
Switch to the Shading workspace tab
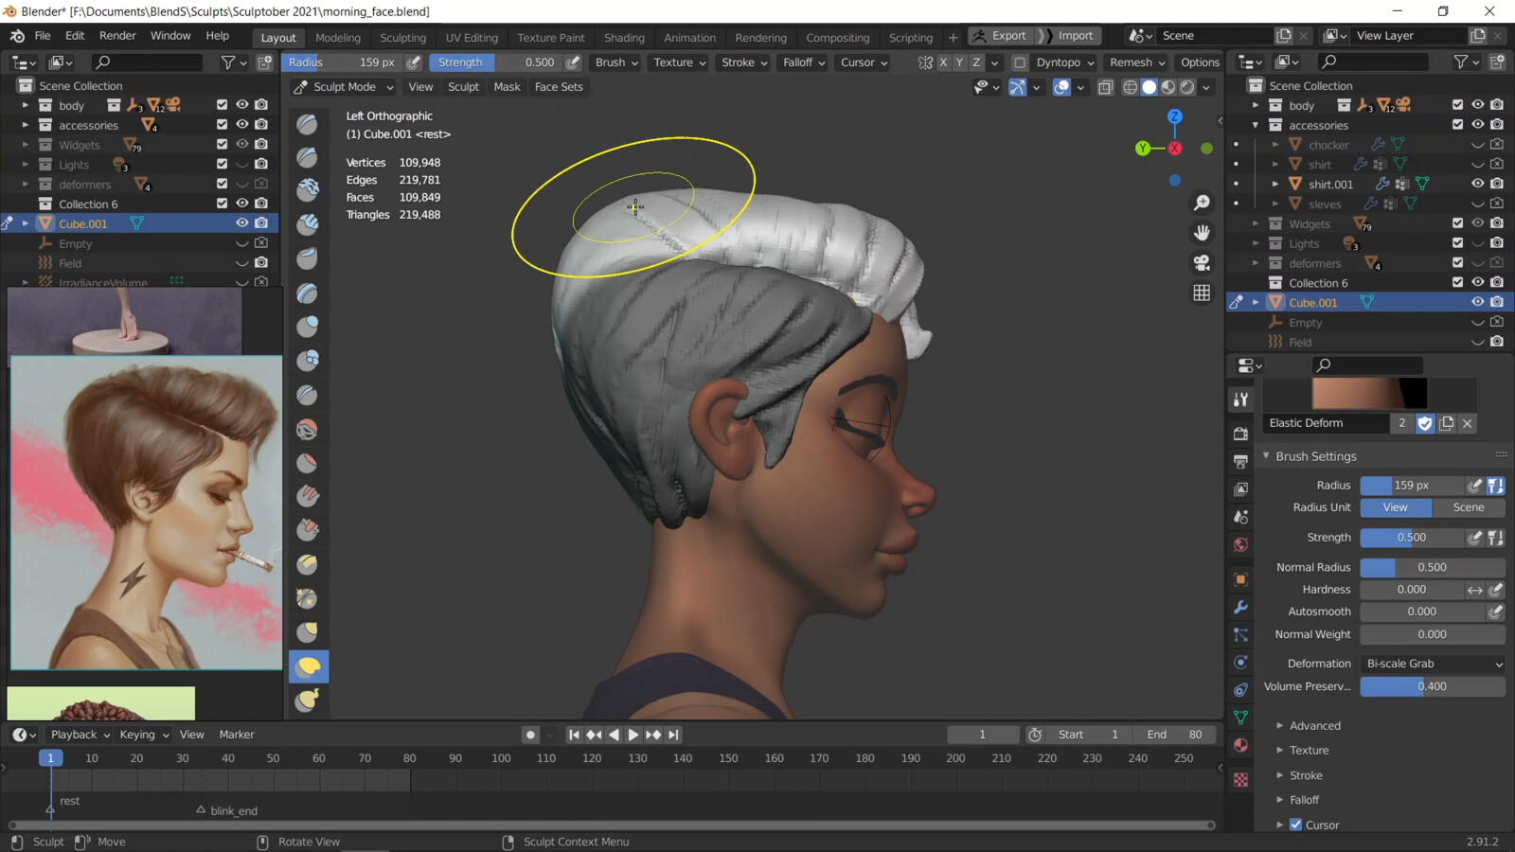pos(624,38)
